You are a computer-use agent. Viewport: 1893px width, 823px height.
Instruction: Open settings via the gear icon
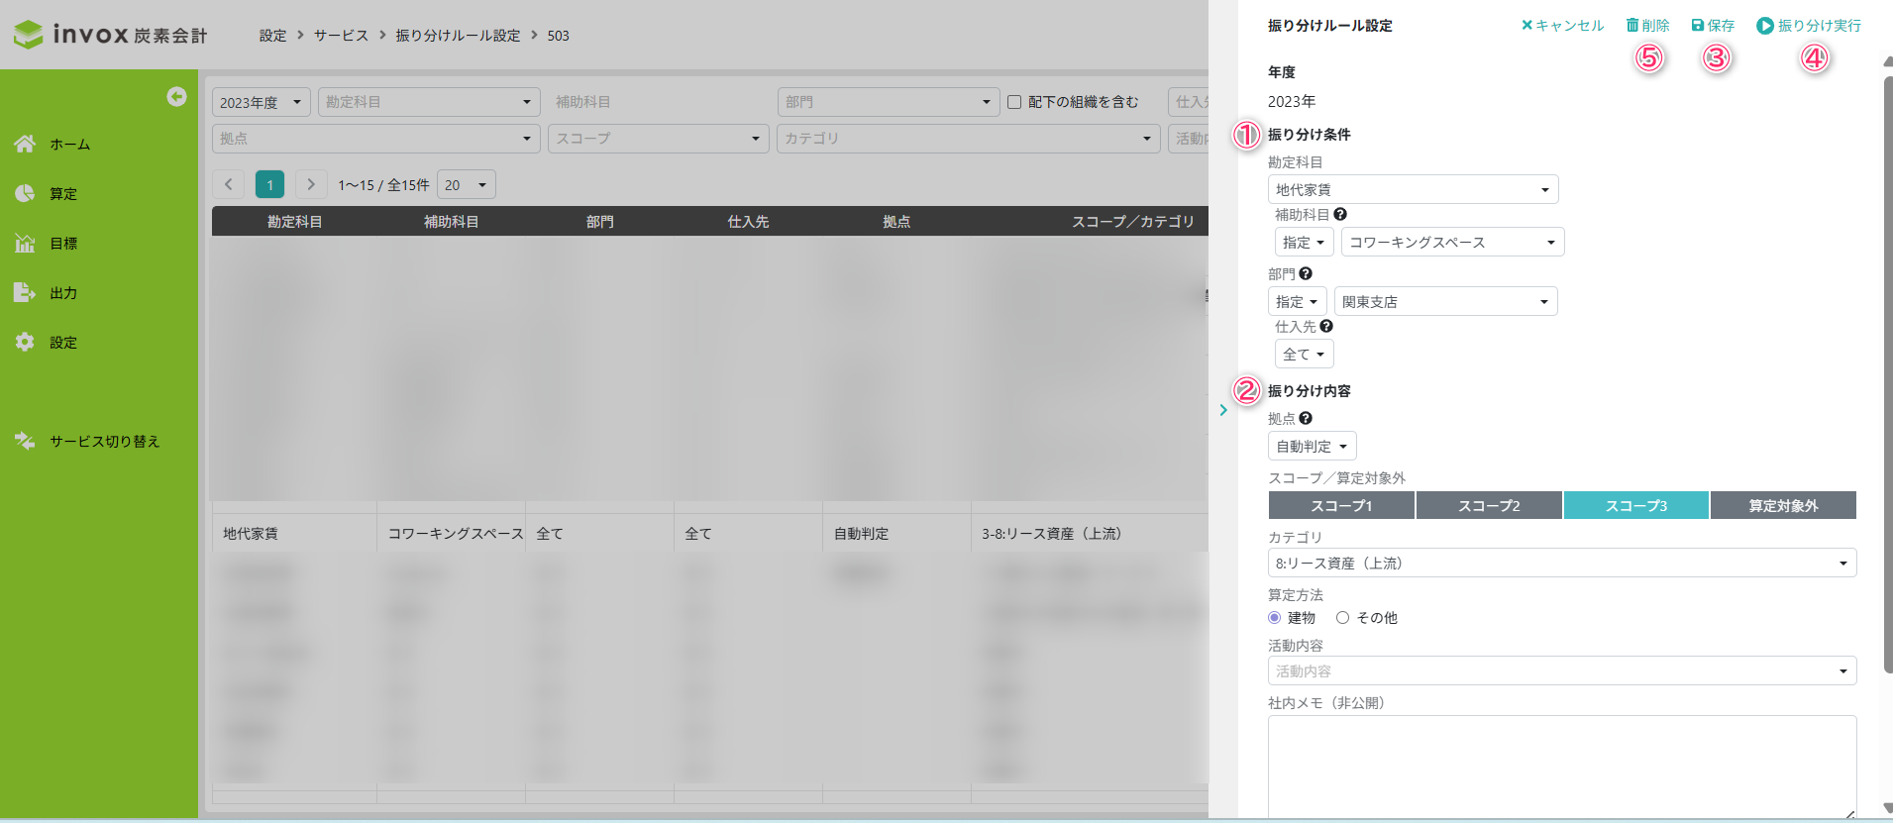[25, 342]
